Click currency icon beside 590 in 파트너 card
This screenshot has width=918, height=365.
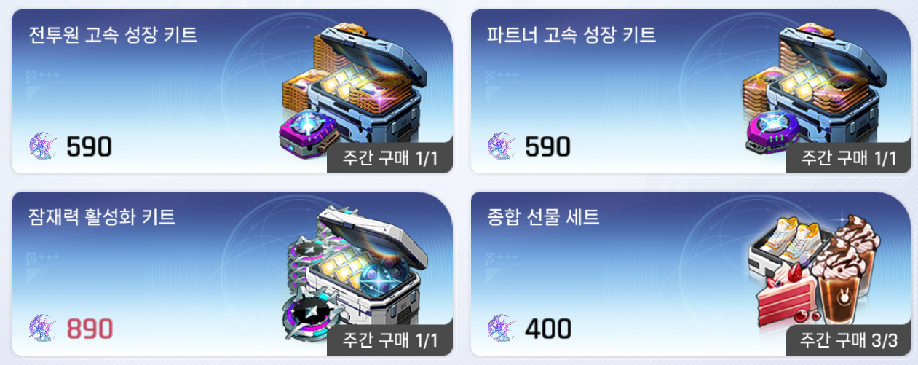(501, 148)
